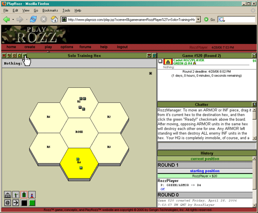The height and width of the screenshot is (213, 258).
Task: Click the collapse icon right of Solo Training Hex
Action: 149,56
